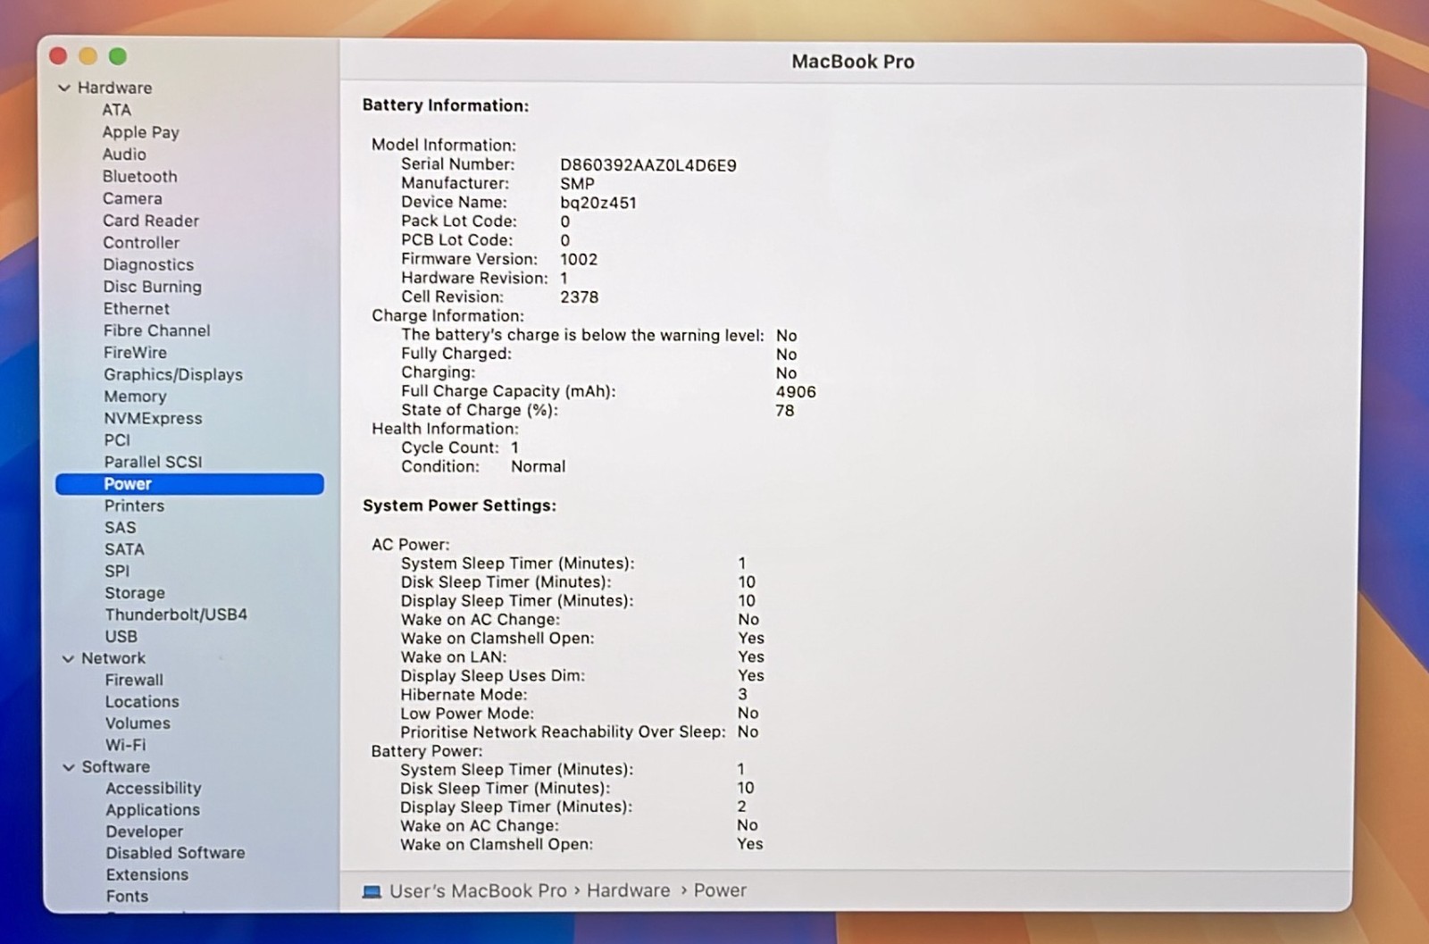
Task: Select Disabled Software in the sidebar
Action: (175, 853)
